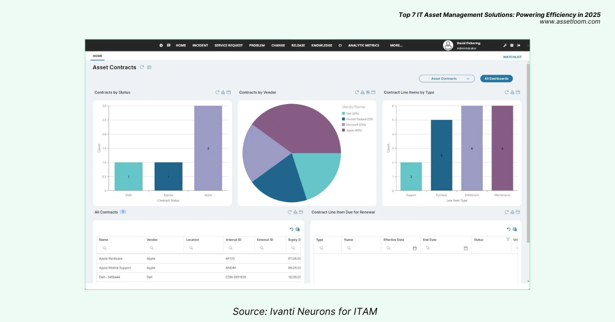Click the help icon beside the wrench
This screenshot has width=615, height=322.
511,45
